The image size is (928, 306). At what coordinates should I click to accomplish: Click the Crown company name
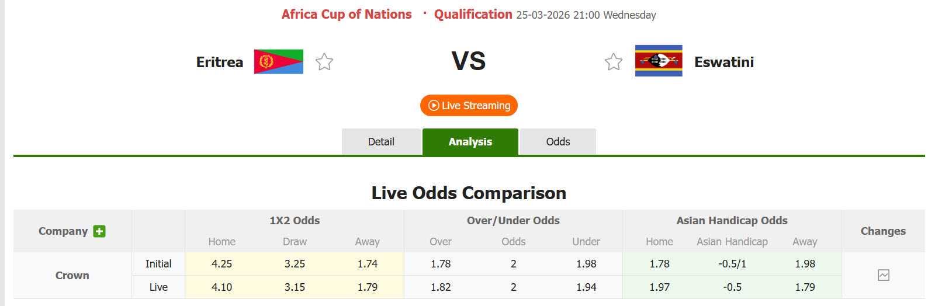click(x=72, y=275)
